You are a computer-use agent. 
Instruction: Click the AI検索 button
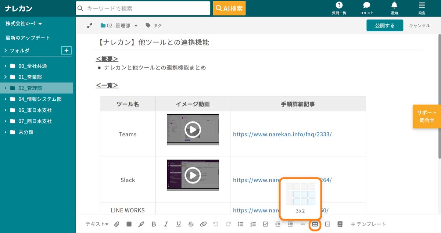point(229,8)
